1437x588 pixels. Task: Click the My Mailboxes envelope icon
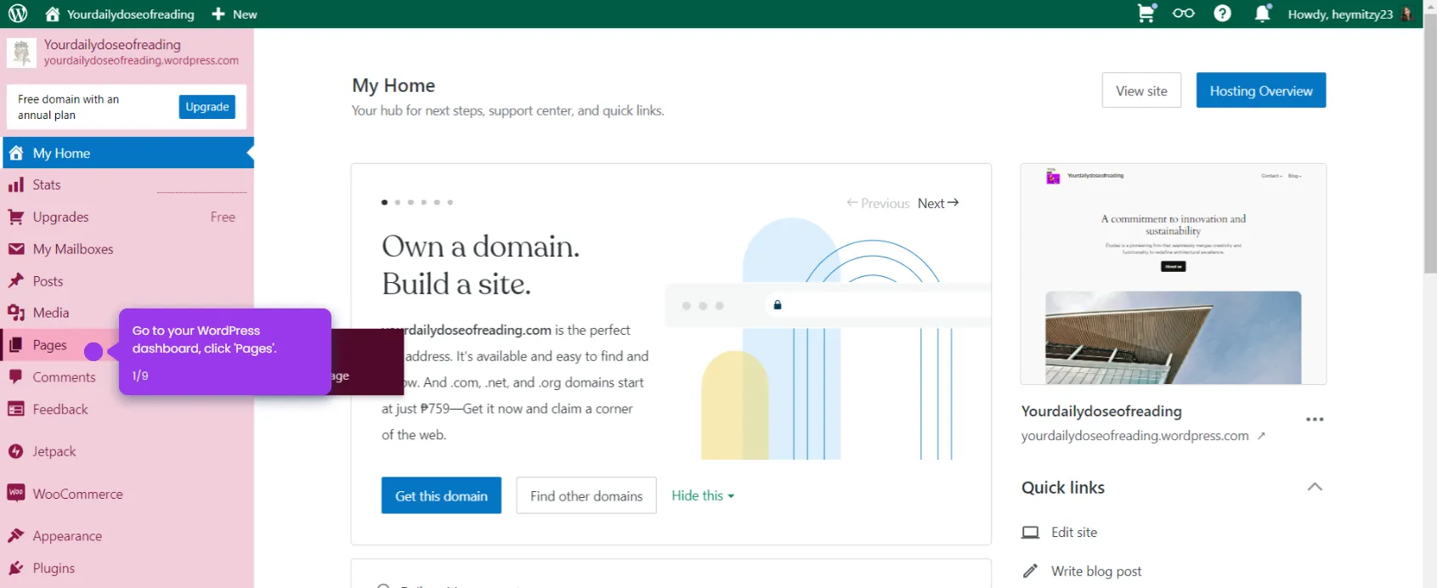point(15,249)
